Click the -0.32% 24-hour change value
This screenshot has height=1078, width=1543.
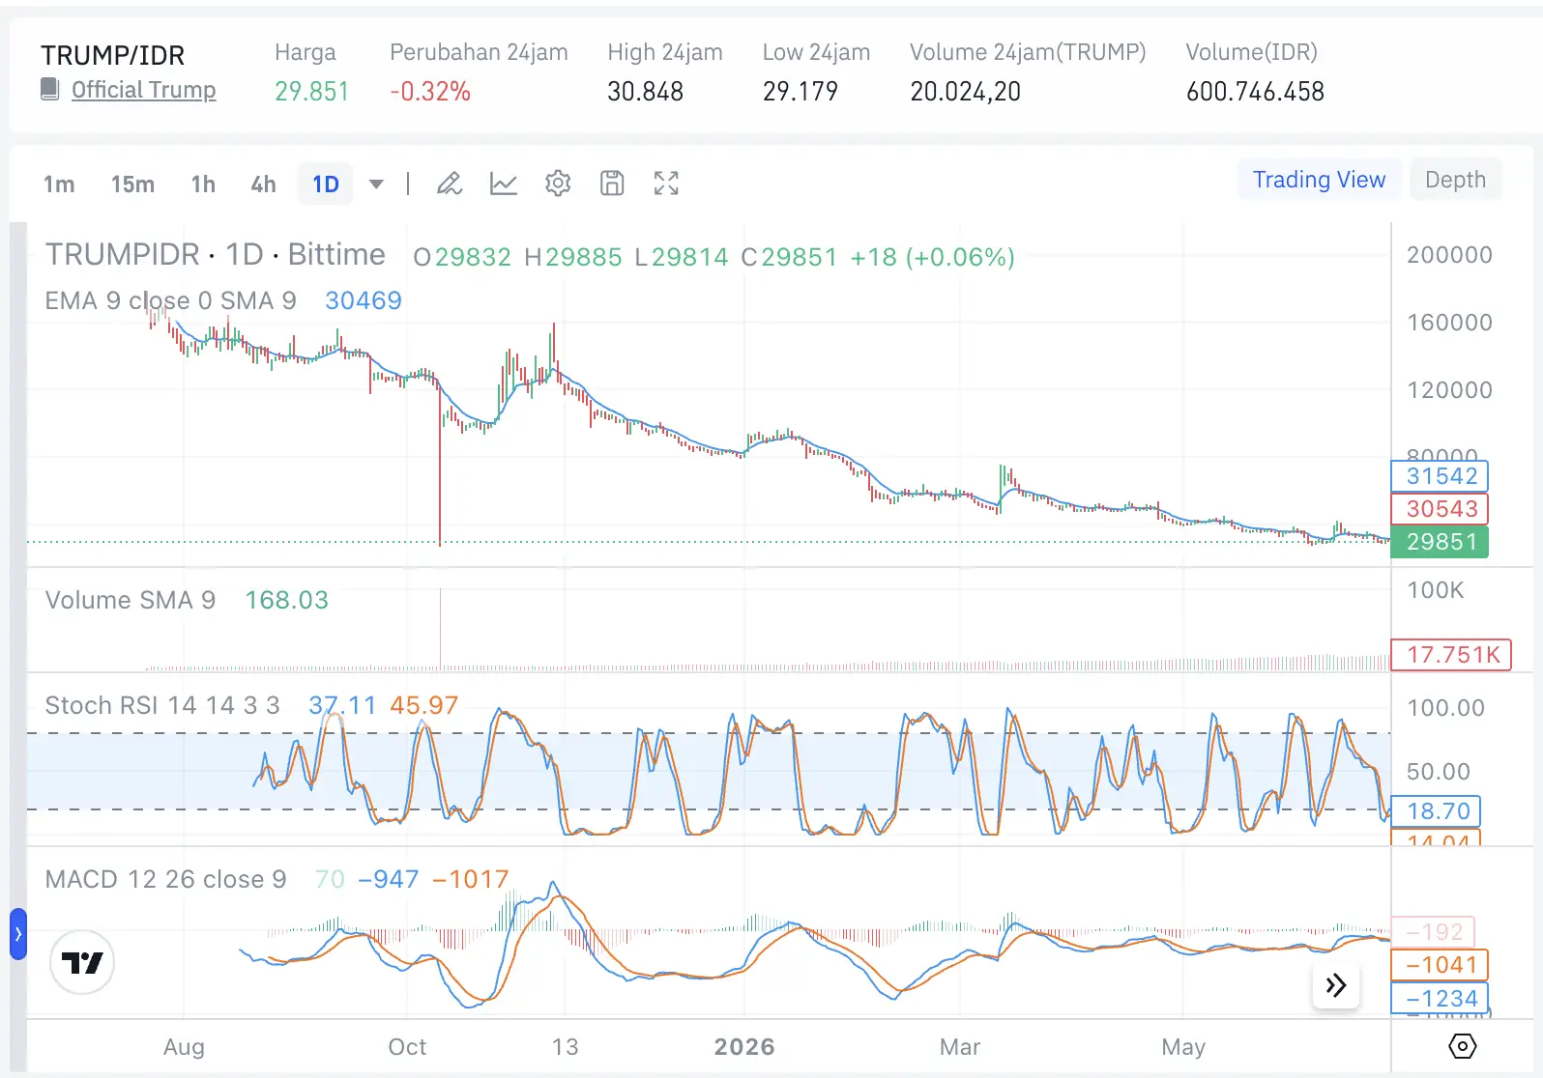pos(430,92)
